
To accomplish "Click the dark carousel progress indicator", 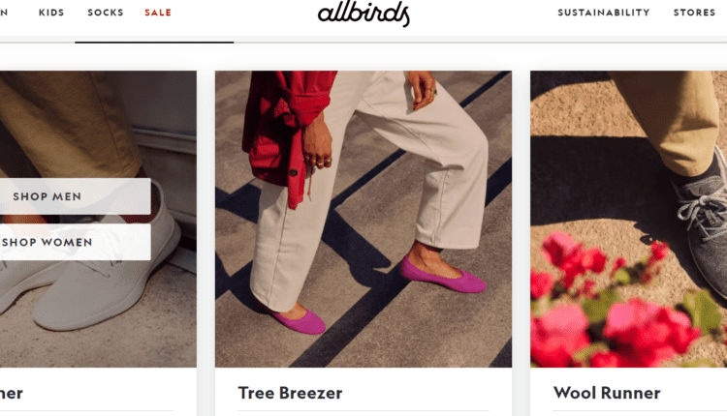I will pos(154,43).
